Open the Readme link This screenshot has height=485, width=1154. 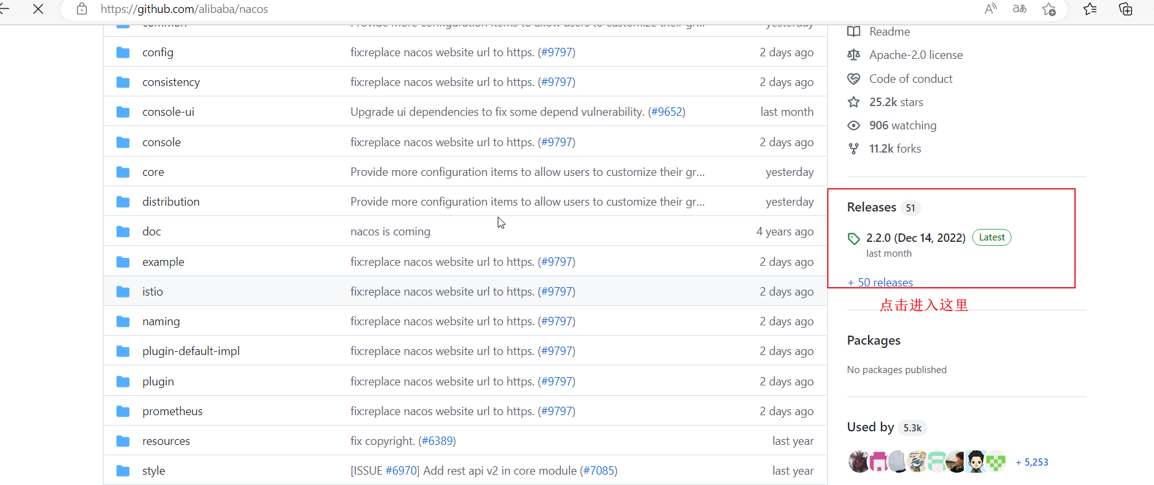point(889,32)
